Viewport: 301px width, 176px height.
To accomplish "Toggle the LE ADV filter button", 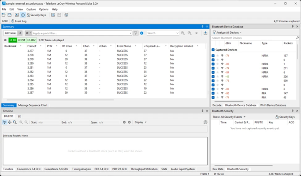I will (x=31, y=40).
